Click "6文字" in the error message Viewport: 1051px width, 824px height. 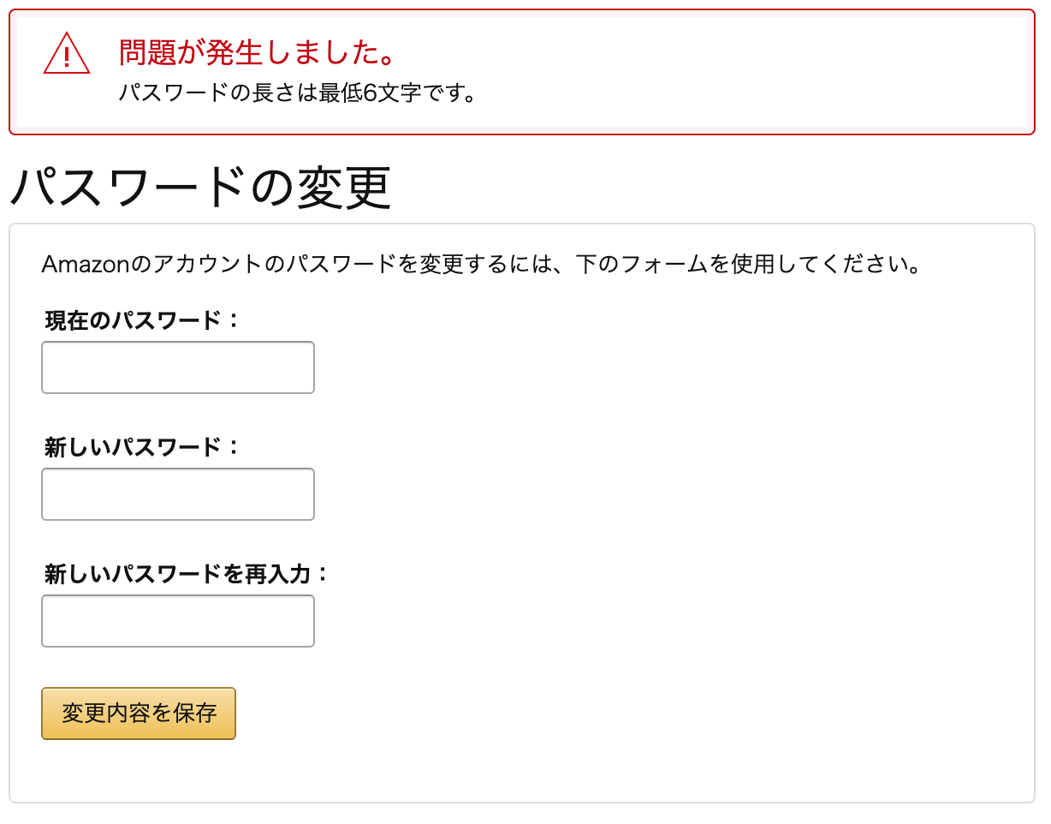pyautogui.click(x=393, y=92)
